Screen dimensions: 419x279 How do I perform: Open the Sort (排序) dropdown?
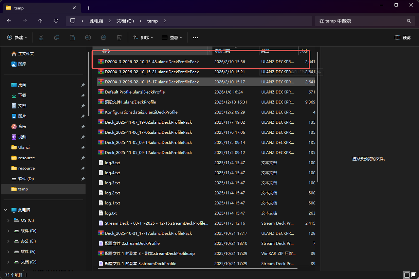pos(143,38)
